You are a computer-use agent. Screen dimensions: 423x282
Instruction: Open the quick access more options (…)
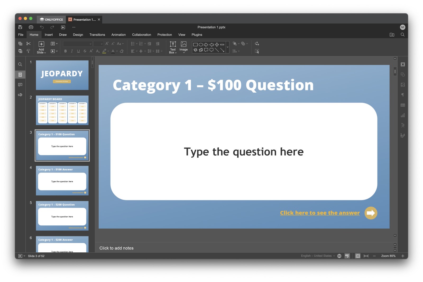[x=74, y=27]
